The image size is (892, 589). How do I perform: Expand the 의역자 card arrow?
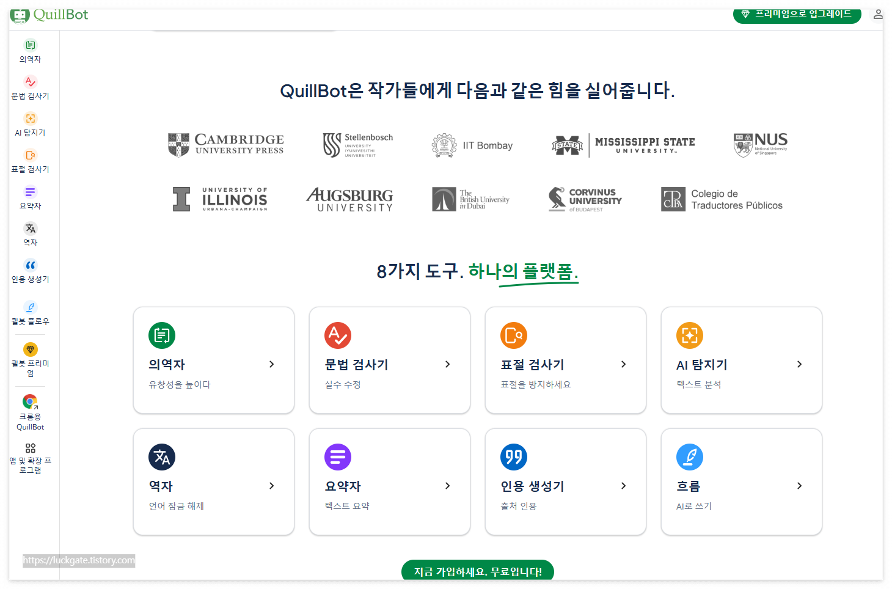click(x=272, y=364)
